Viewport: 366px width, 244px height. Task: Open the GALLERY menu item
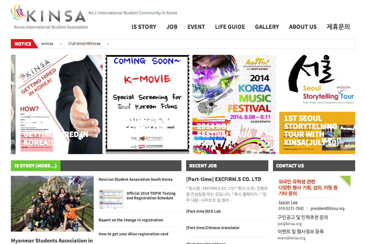[x=267, y=27]
